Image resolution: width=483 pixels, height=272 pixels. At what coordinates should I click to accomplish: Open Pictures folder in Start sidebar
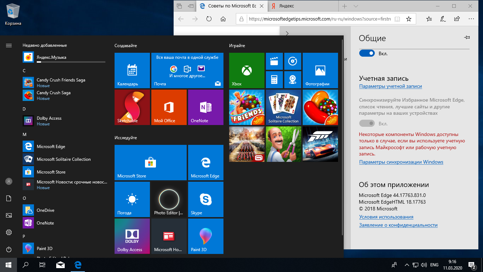click(x=9, y=215)
